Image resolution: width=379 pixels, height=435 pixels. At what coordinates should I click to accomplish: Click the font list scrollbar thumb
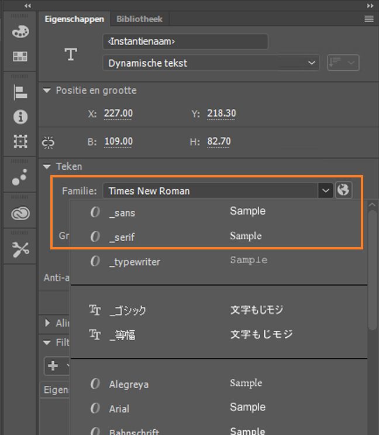[373, 270]
